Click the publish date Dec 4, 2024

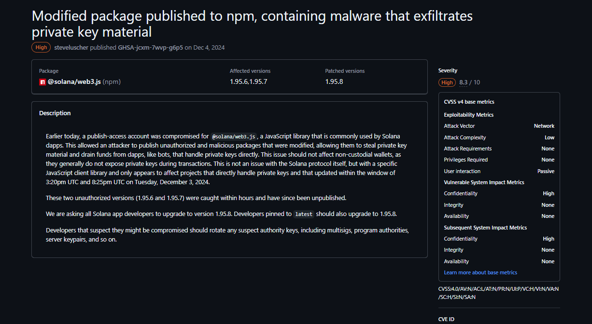coord(209,48)
